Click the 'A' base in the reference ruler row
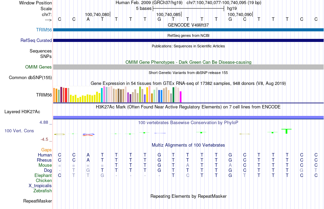Viewport: 324px width, 209px height. [x=88, y=19]
